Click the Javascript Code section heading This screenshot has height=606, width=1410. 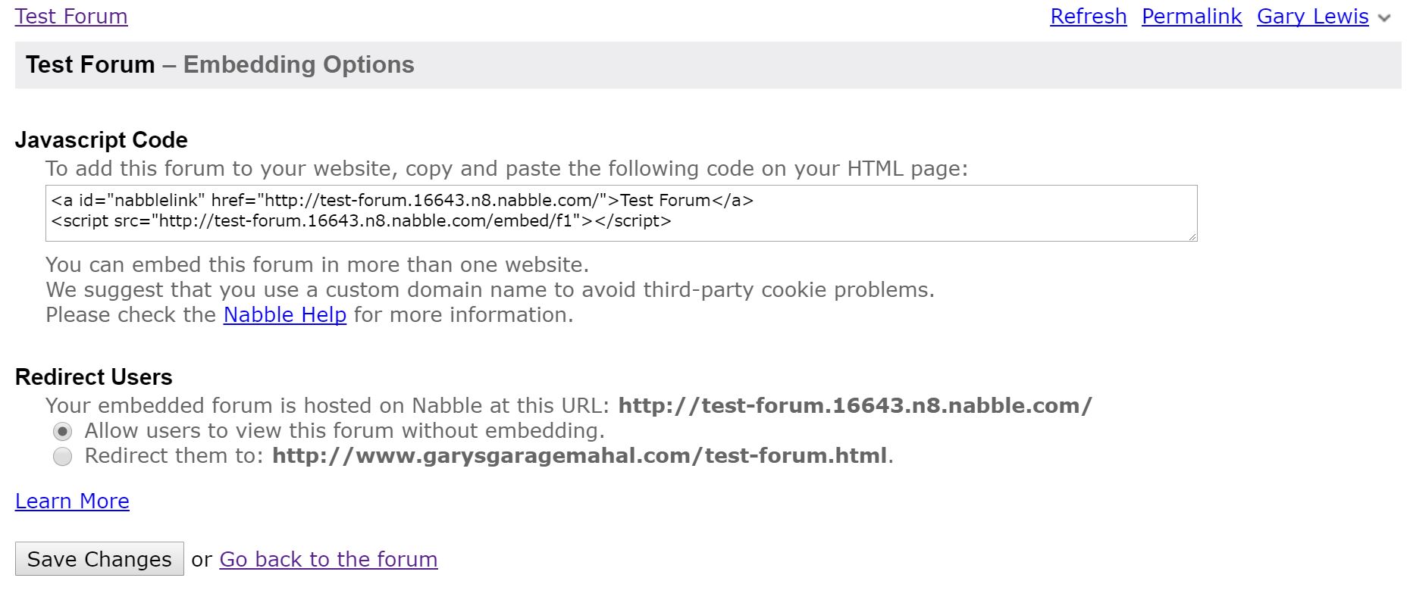[102, 140]
